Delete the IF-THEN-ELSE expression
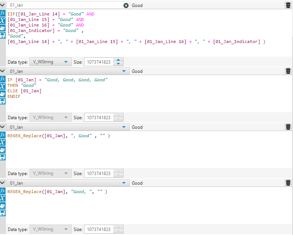Image resolution: width=293 pixels, height=235 pixels. point(288,71)
